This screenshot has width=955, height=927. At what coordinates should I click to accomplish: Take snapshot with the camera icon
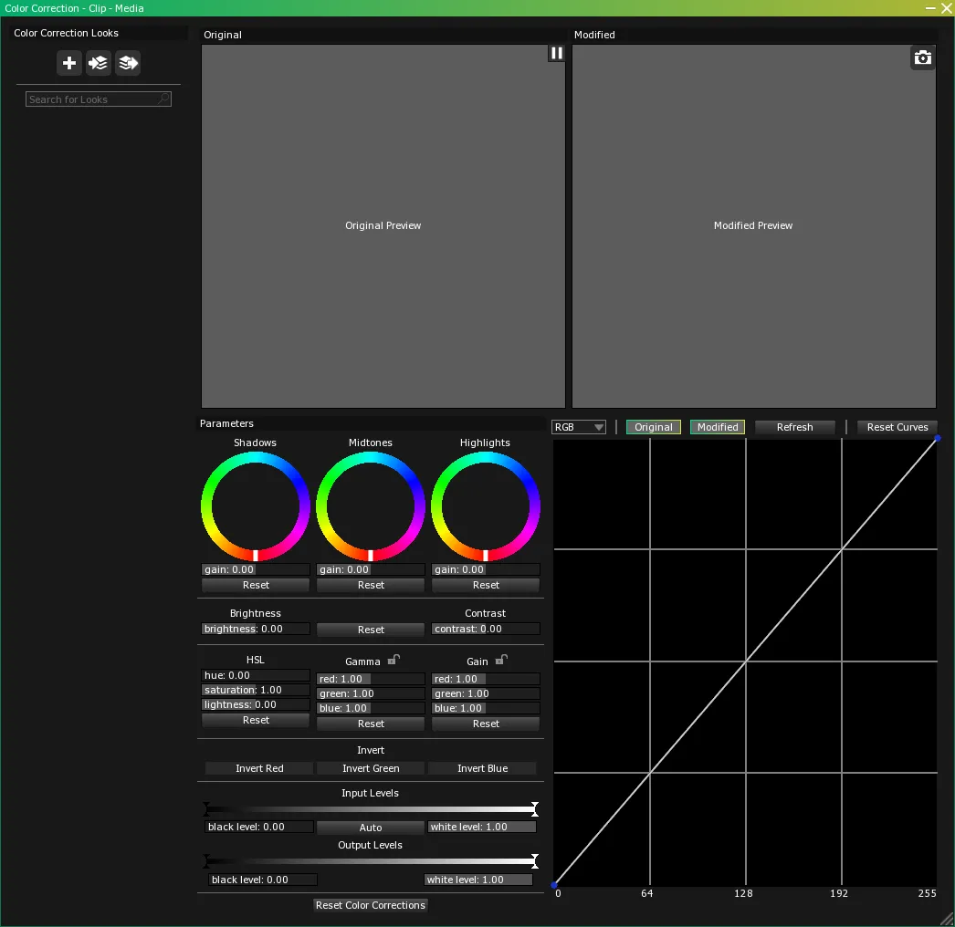point(923,57)
